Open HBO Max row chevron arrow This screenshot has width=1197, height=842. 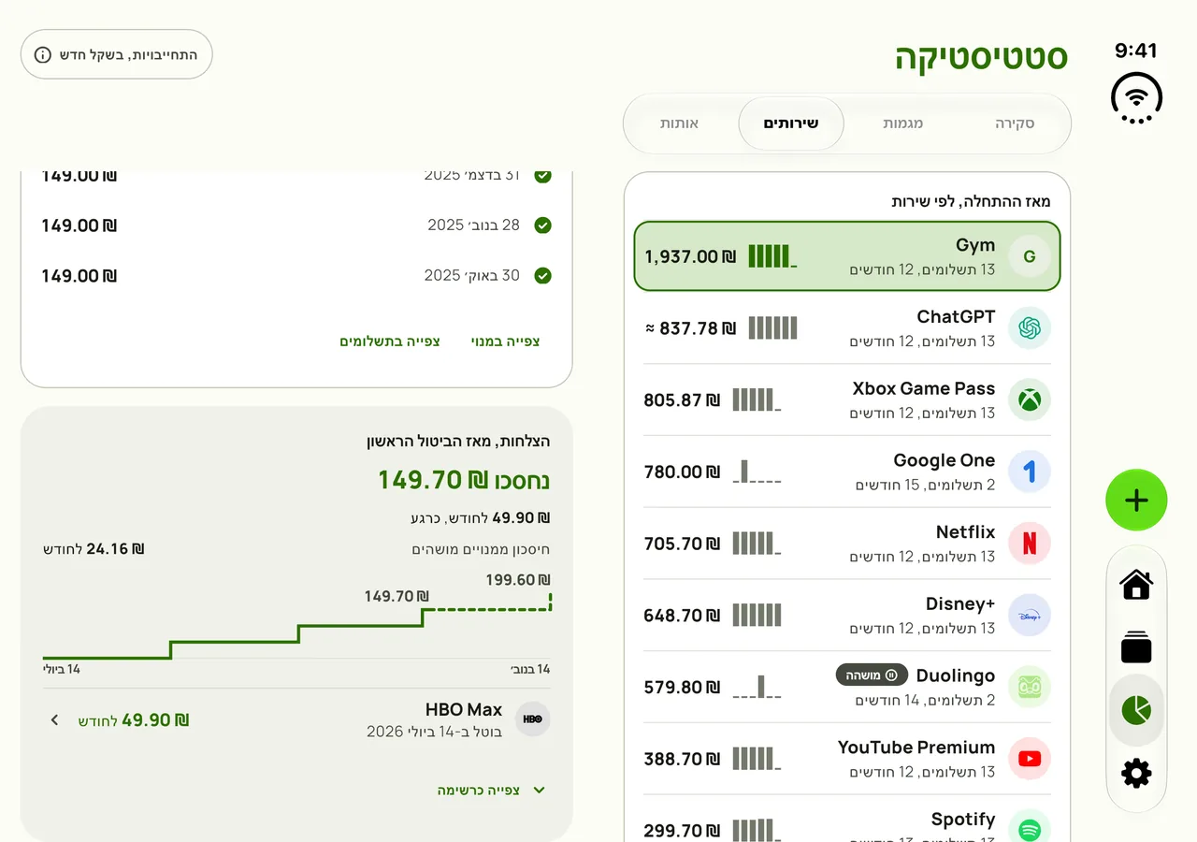tap(54, 720)
